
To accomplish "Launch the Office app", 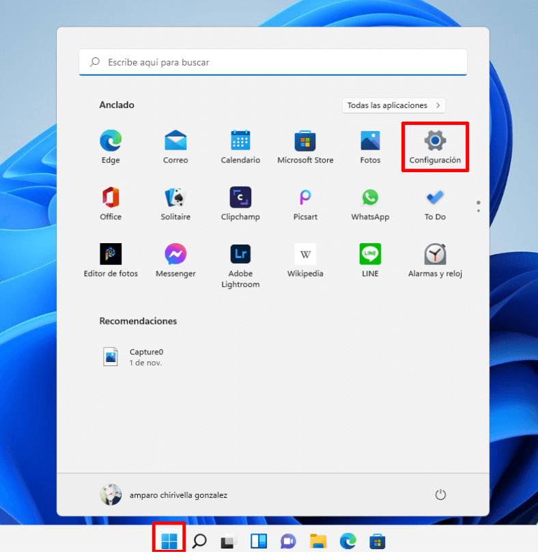I will tap(111, 204).
